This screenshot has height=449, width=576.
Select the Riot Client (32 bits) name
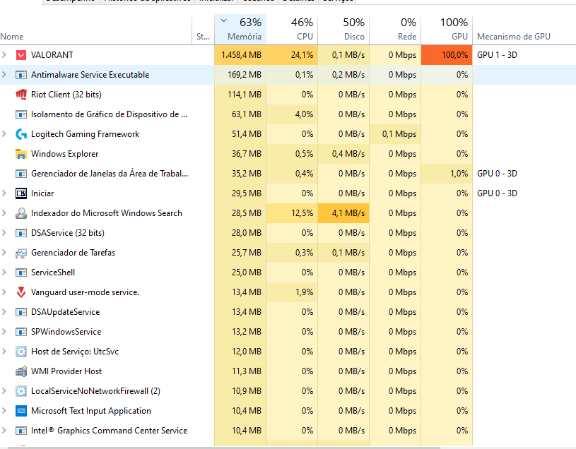click(66, 95)
